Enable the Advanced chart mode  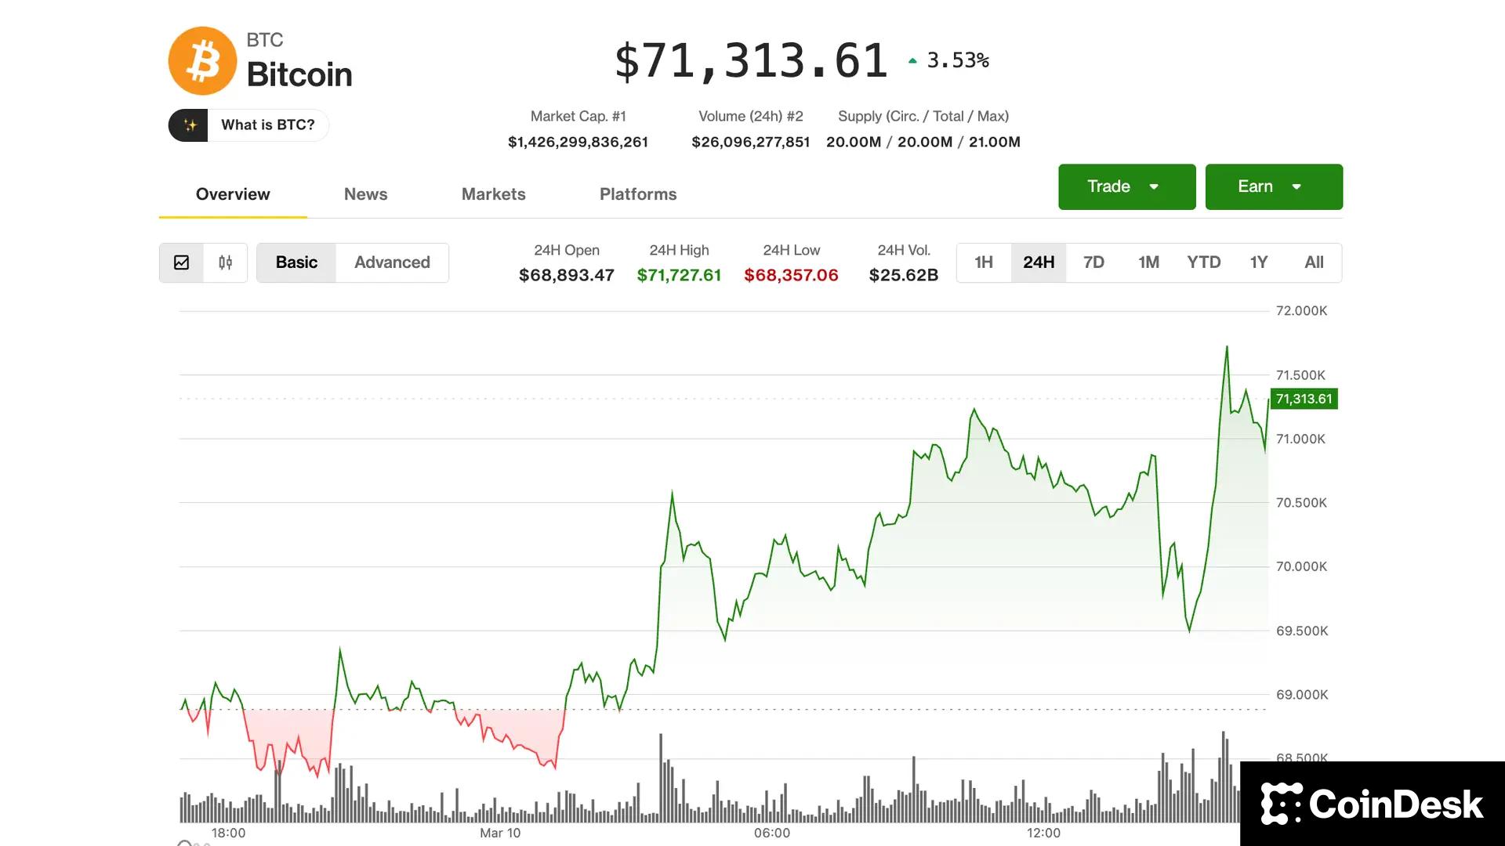pyautogui.click(x=392, y=262)
